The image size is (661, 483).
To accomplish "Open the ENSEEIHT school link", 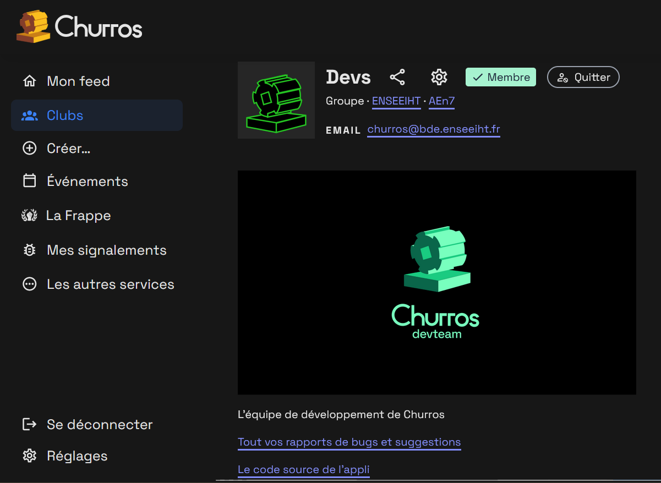I will pos(396,101).
